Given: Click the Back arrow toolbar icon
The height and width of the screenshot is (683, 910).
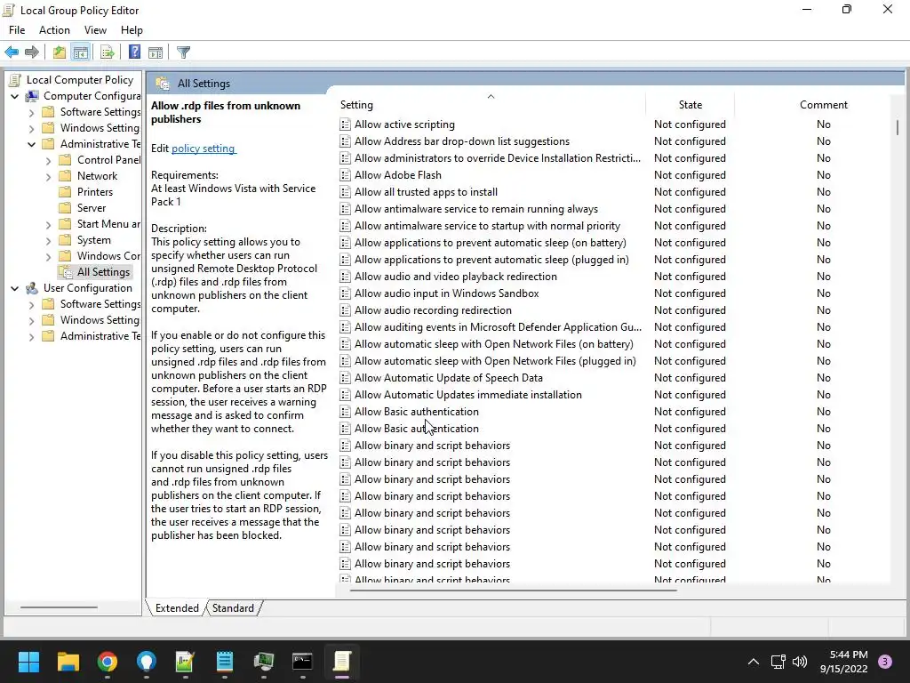Looking at the screenshot, I should (x=12, y=52).
